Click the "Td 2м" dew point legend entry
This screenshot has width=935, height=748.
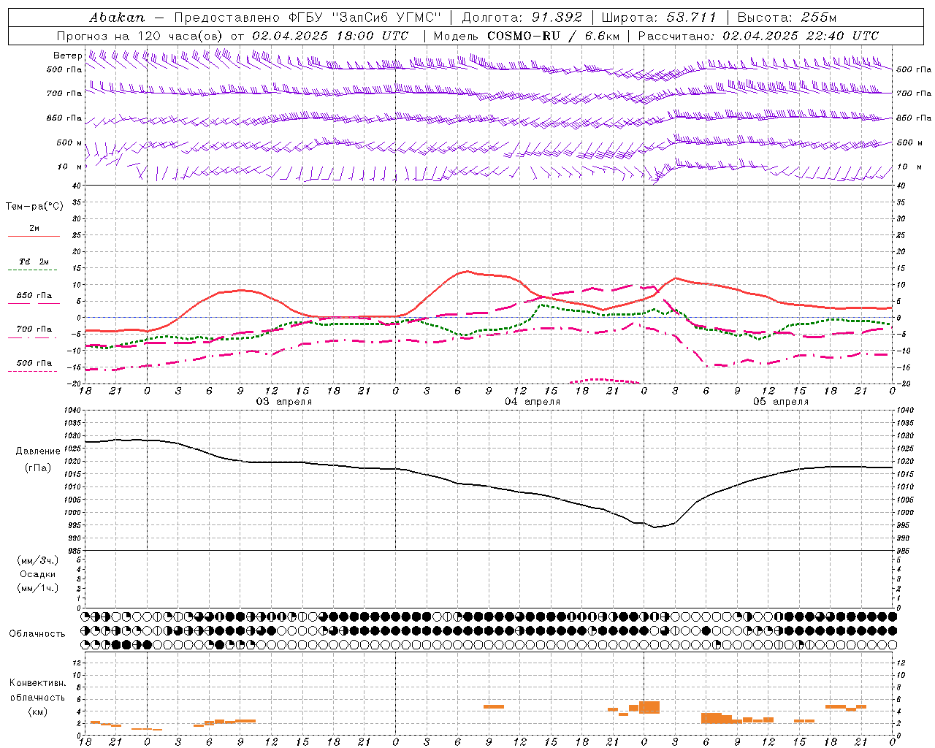[34, 262]
